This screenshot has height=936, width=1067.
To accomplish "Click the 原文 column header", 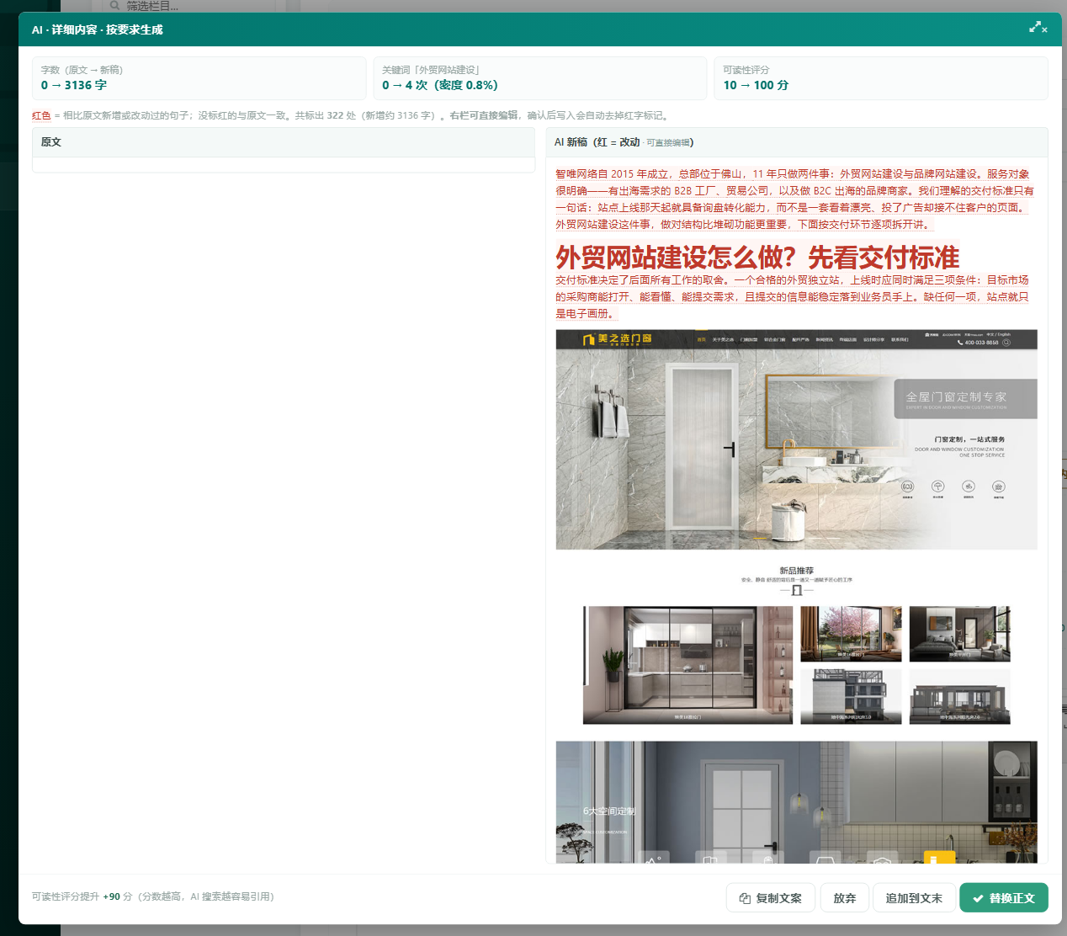I will (284, 142).
